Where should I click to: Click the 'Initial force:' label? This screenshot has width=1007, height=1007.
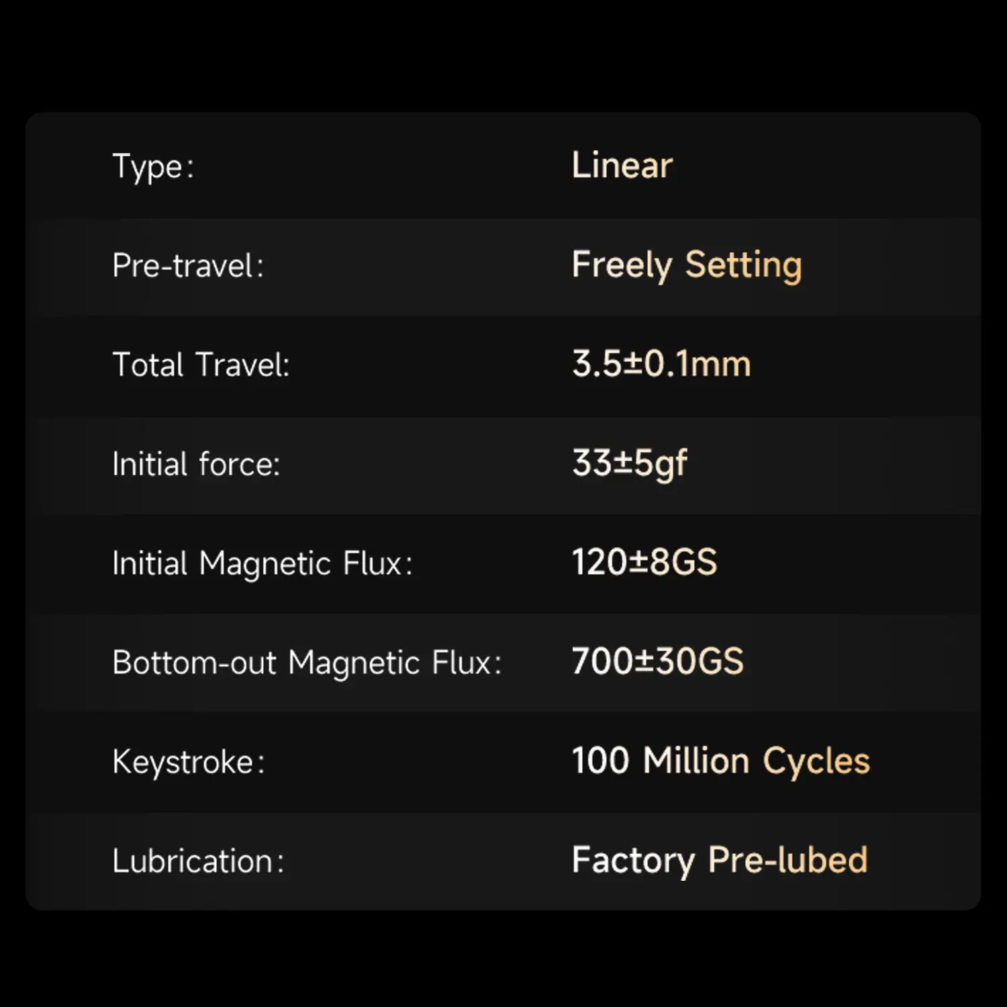pos(196,464)
